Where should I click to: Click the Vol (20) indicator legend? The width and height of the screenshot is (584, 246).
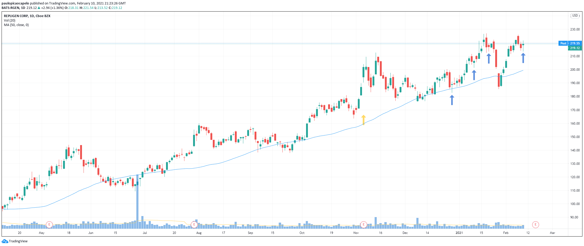(9, 20)
